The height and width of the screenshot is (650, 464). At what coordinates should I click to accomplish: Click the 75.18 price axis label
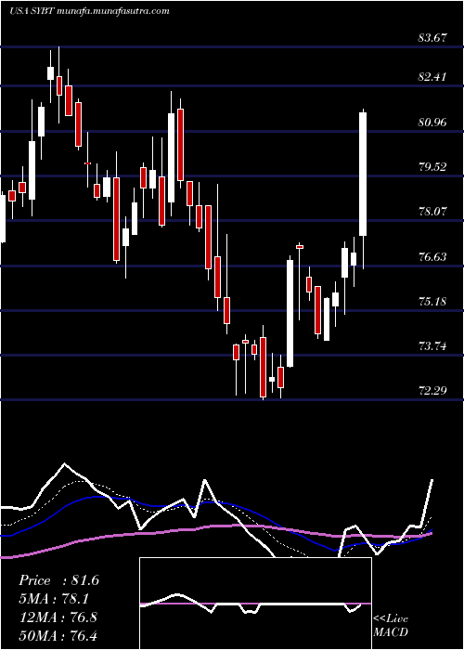coord(432,301)
